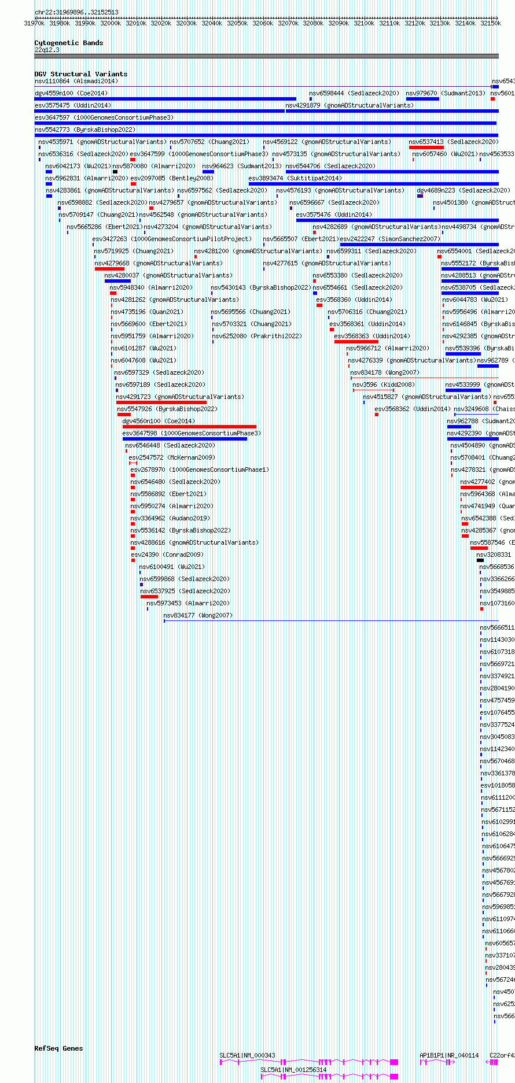
Task: Click esv2547572 (McKernan2009) label
Action: click(x=171, y=457)
